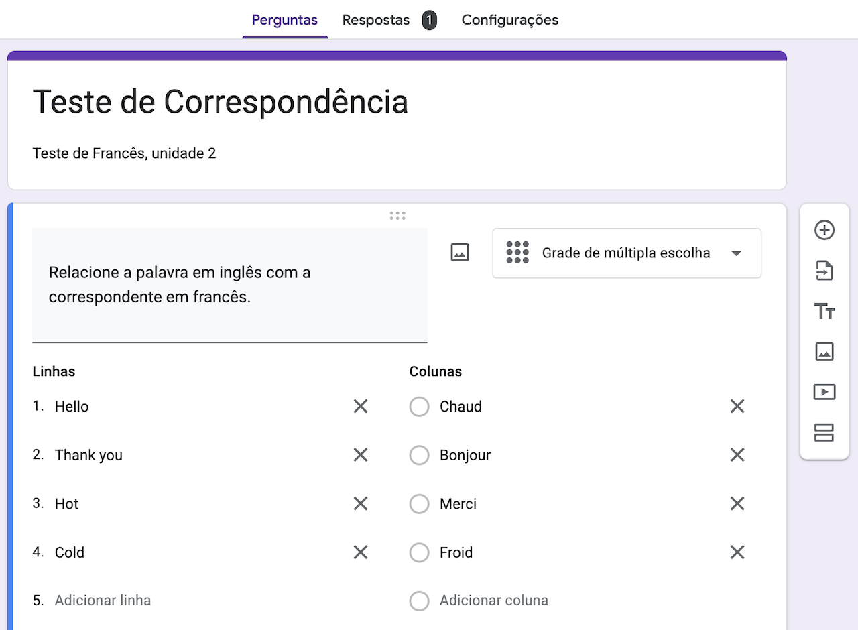The image size is (858, 630).
Task: Select the 'Froid' radio button
Action: click(x=419, y=552)
